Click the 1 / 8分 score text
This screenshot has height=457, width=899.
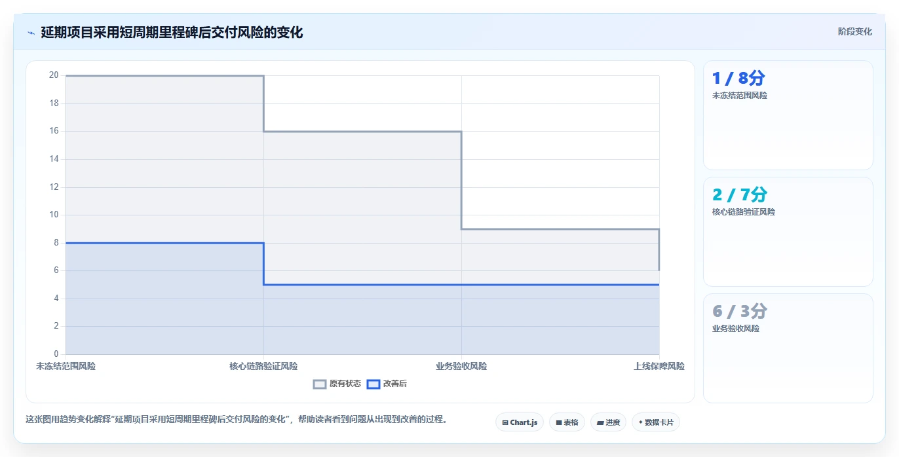738,79
